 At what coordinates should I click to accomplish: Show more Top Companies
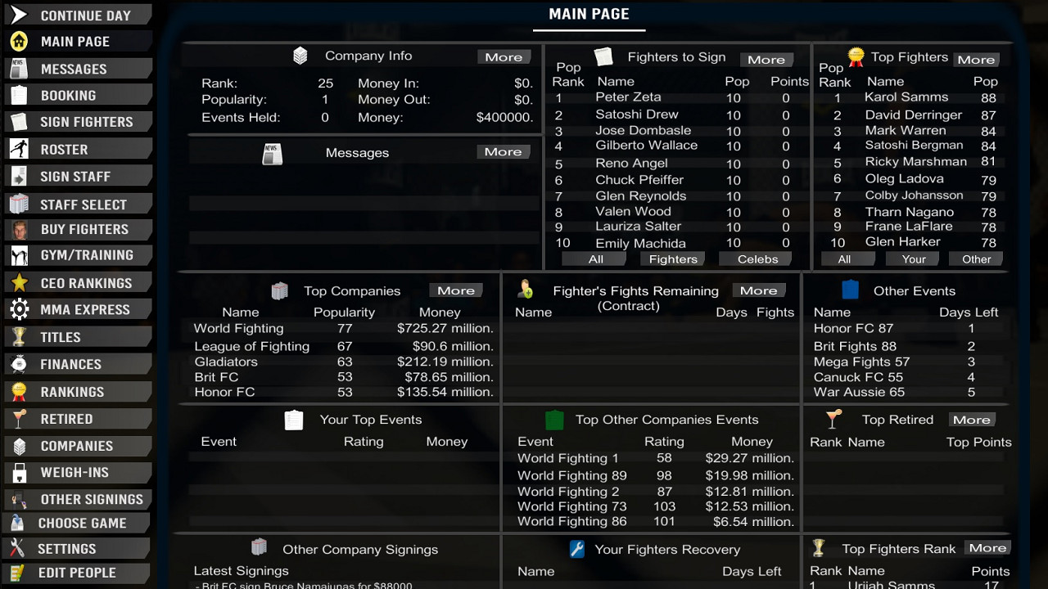click(456, 290)
